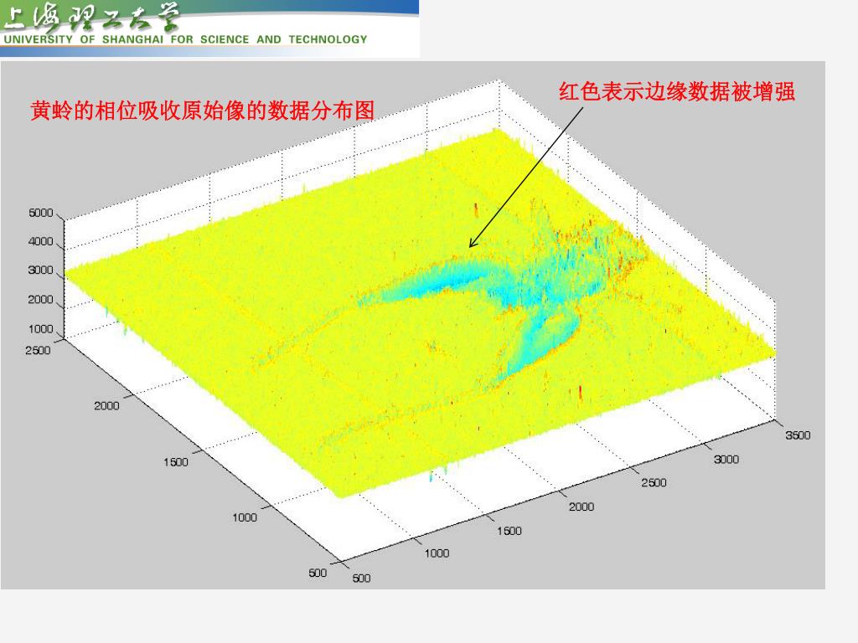The height and width of the screenshot is (643, 858).
Task: Select the annotation "红色表示边缘数据被增强"
Action: pos(677,91)
